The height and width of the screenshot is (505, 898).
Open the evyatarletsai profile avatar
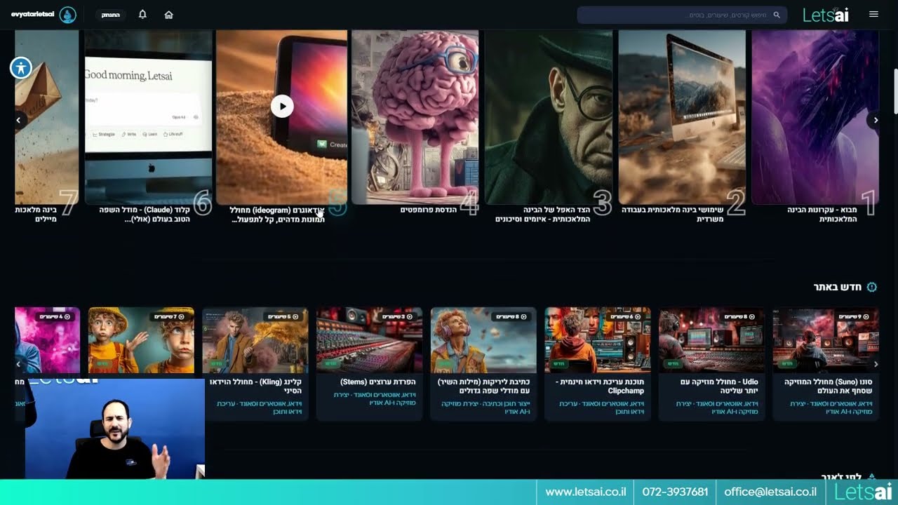click(x=67, y=15)
